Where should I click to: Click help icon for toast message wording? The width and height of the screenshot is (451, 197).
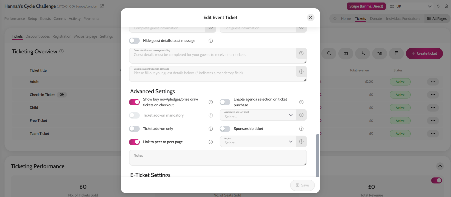click(301, 53)
